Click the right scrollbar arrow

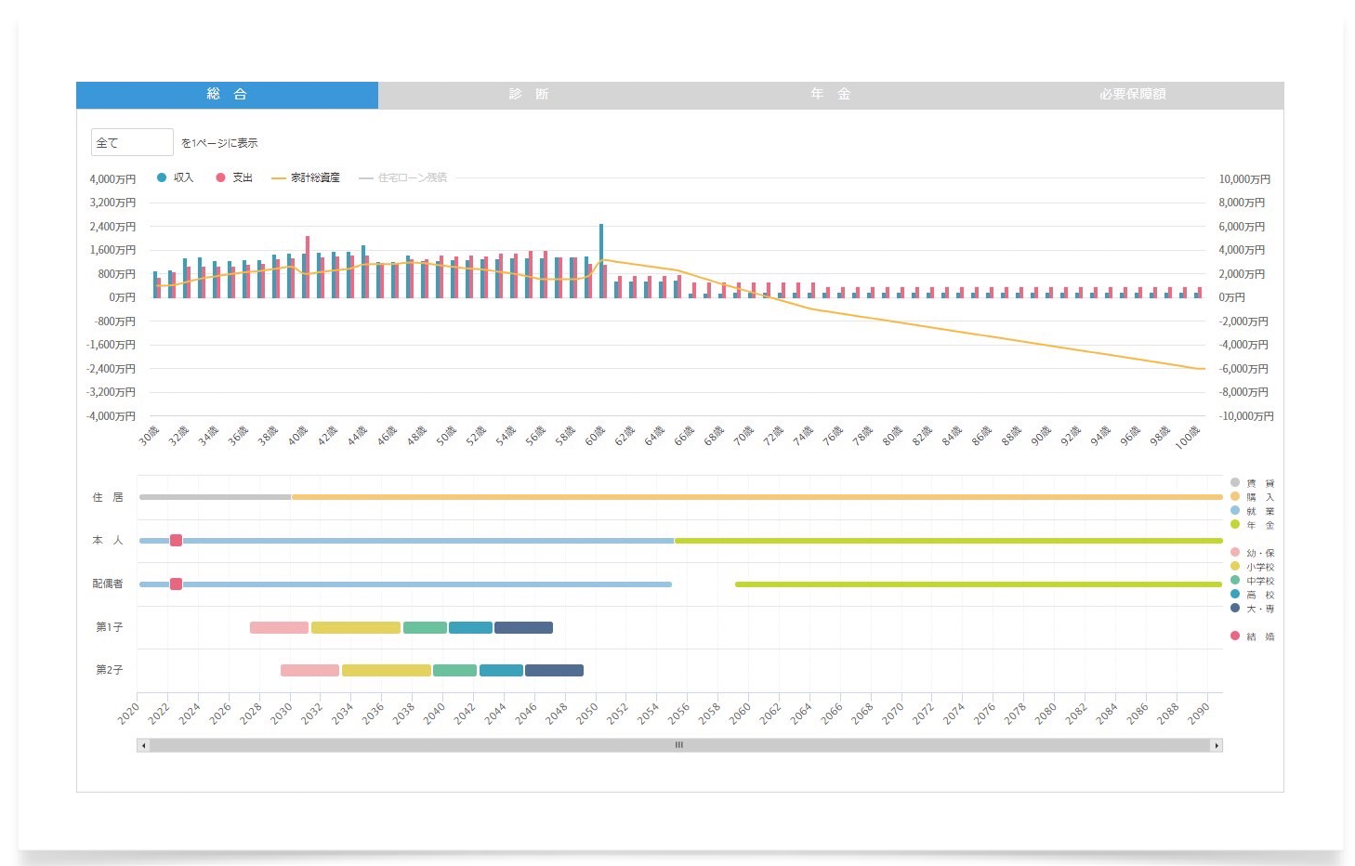point(1216,745)
